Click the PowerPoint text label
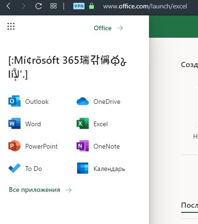The width and height of the screenshot is (198, 224). [x=42, y=146]
